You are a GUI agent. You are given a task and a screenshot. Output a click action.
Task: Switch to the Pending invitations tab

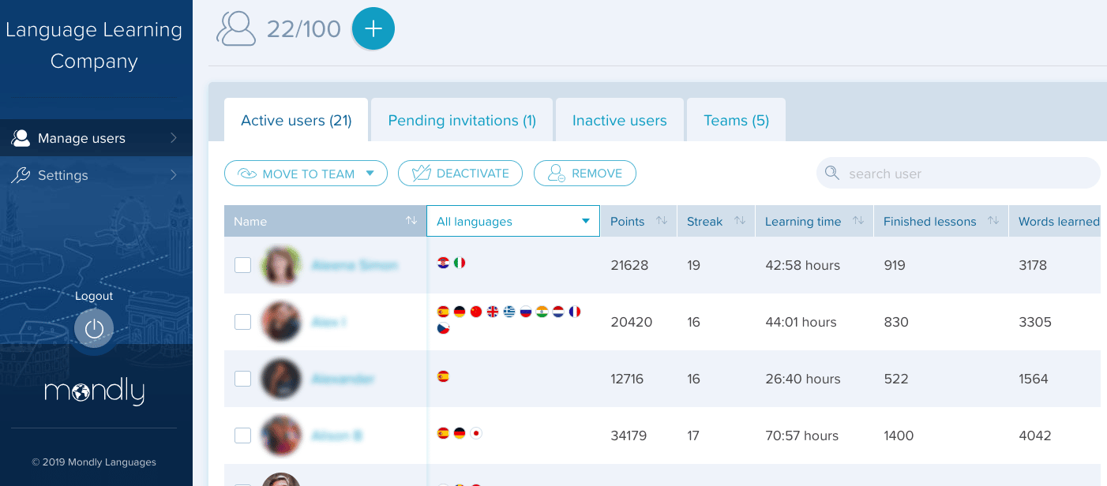point(463,120)
